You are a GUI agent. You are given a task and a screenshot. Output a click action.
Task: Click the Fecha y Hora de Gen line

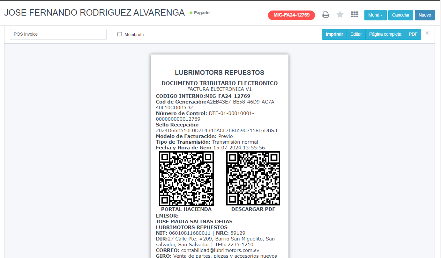point(210,148)
